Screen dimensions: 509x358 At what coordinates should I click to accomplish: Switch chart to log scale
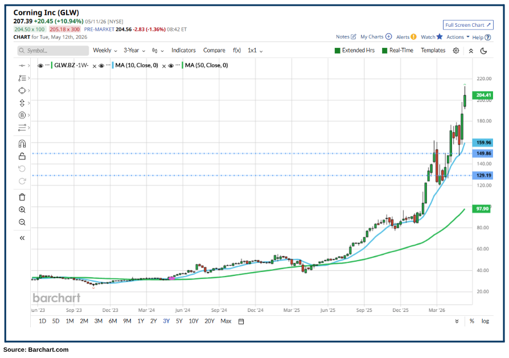pos(485,321)
